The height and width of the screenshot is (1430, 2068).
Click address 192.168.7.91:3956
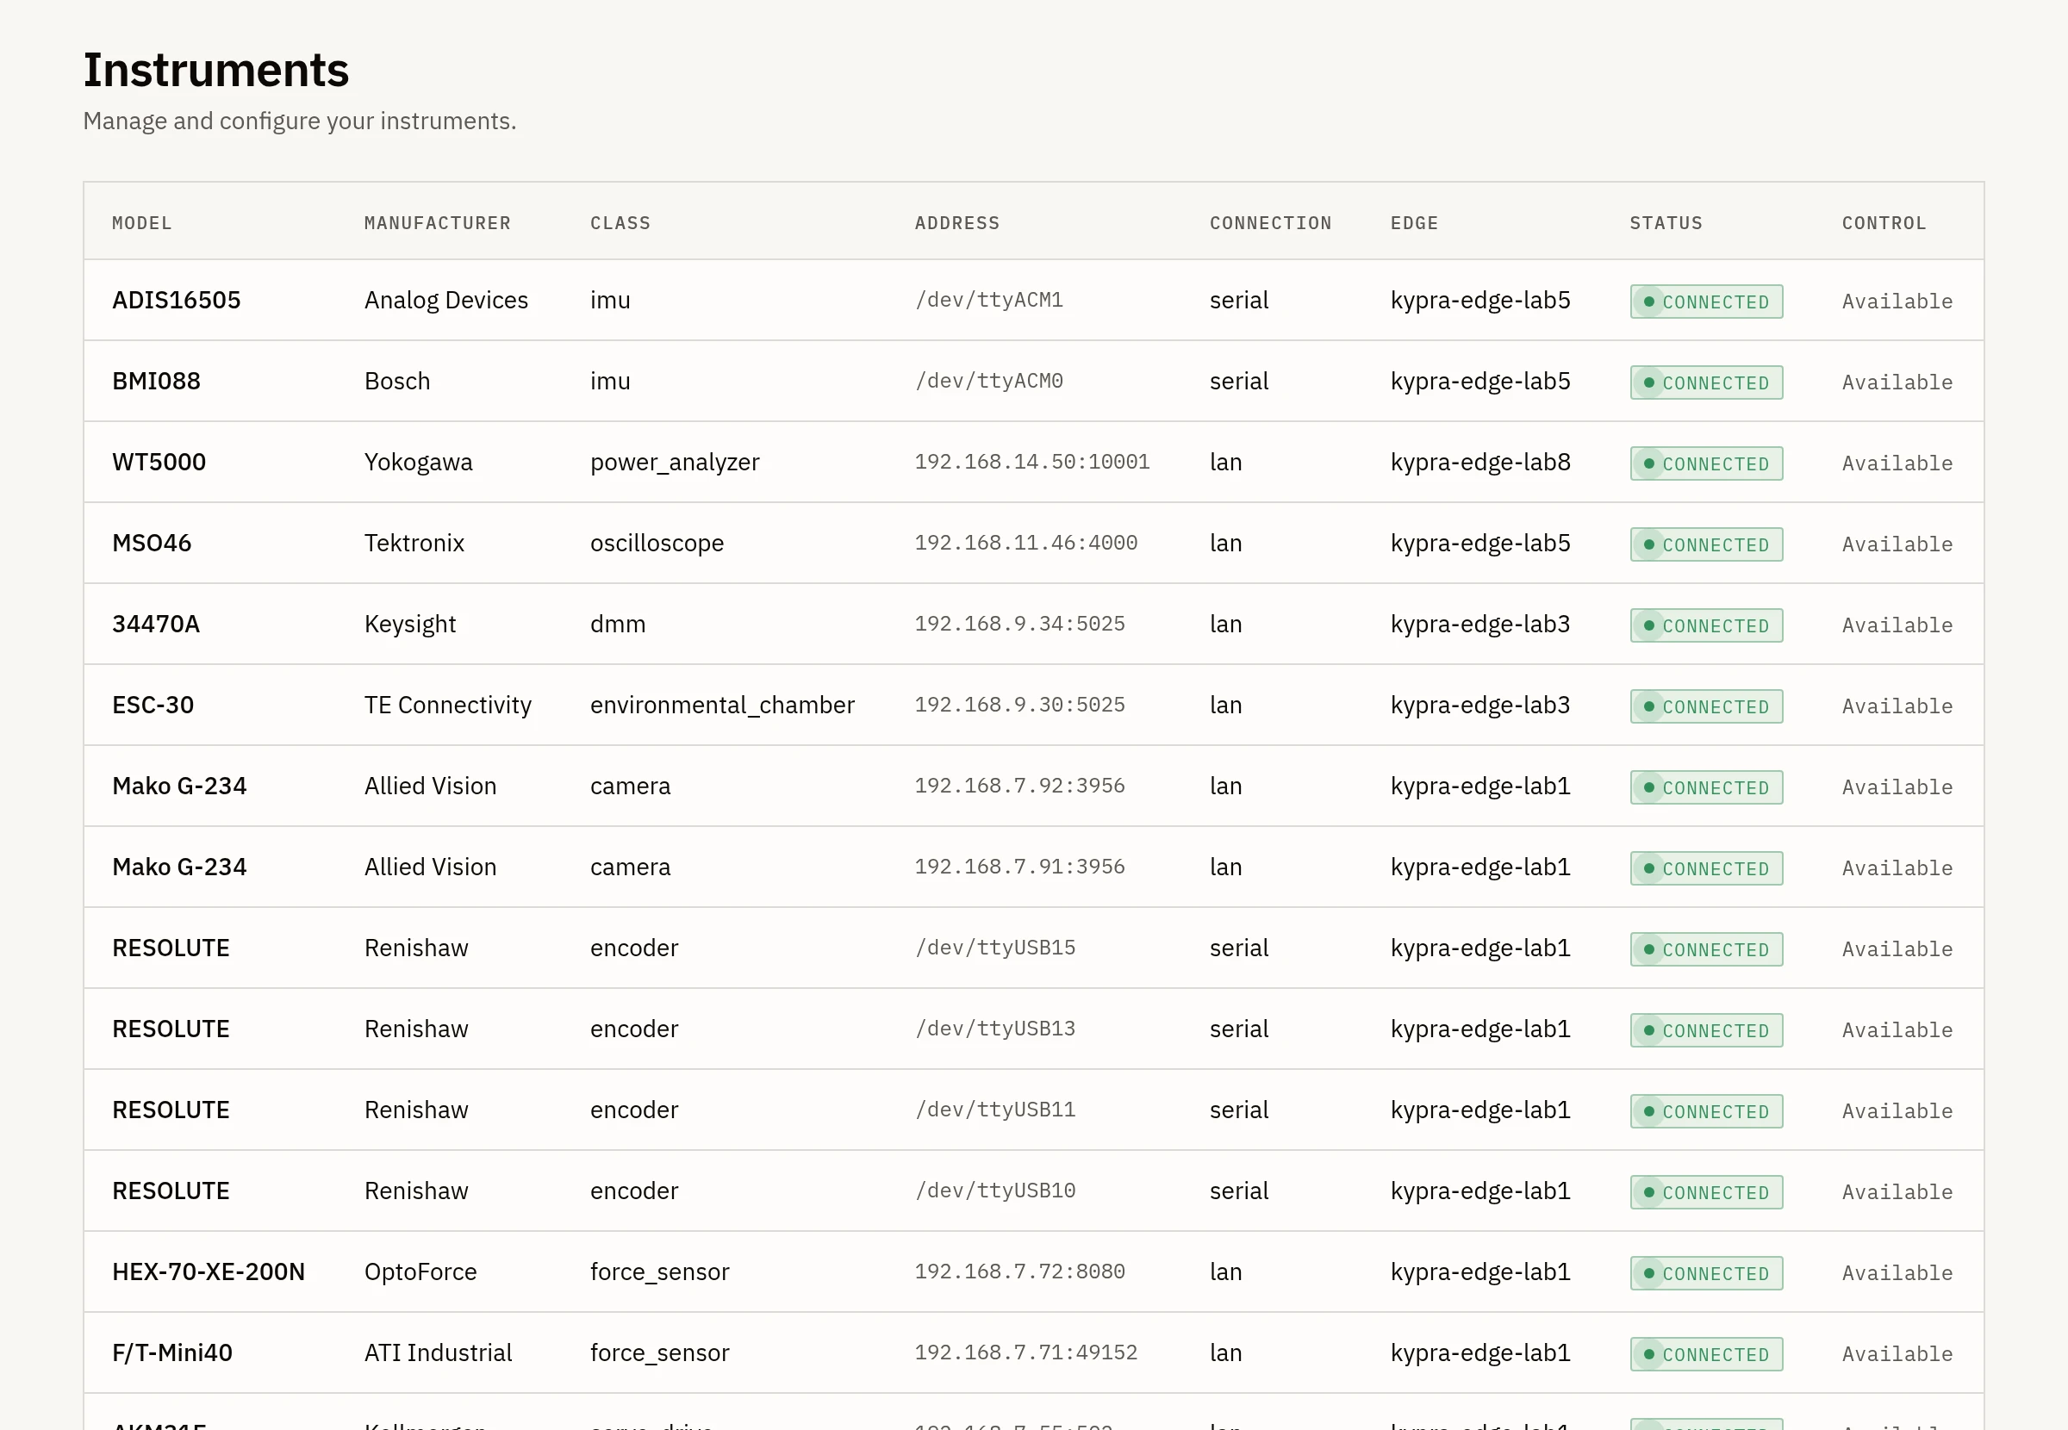[1018, 867]
